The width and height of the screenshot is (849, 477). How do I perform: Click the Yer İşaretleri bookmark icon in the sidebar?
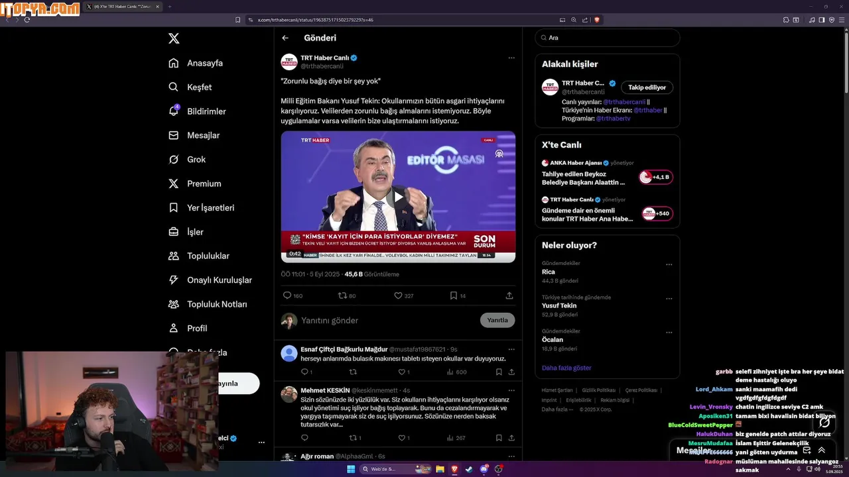pyautogui.click(x=174, y=207)
